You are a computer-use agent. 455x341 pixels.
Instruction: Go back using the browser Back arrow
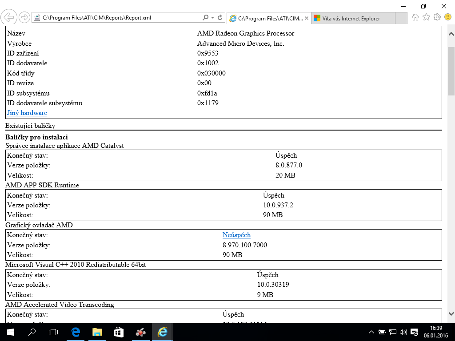coord(9,17)
